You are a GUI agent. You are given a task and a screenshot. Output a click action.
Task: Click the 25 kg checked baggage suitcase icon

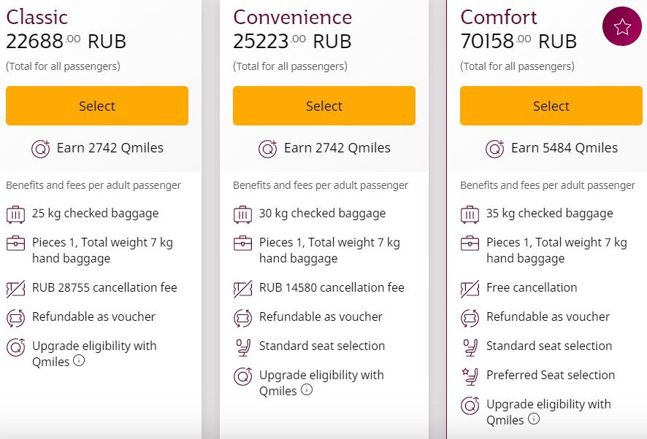pos(15,214)
